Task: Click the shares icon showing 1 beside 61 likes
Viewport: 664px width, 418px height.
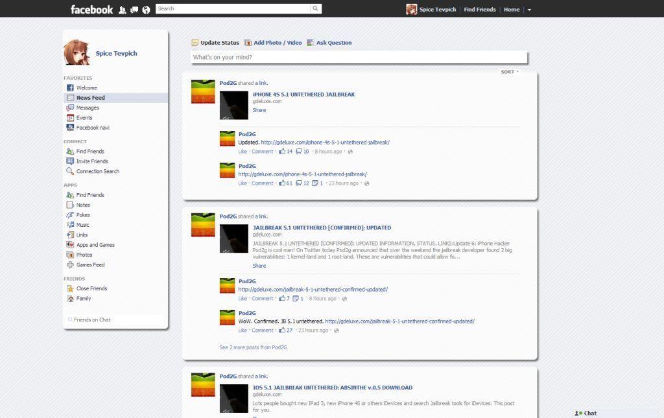Action: pos(315,183)
